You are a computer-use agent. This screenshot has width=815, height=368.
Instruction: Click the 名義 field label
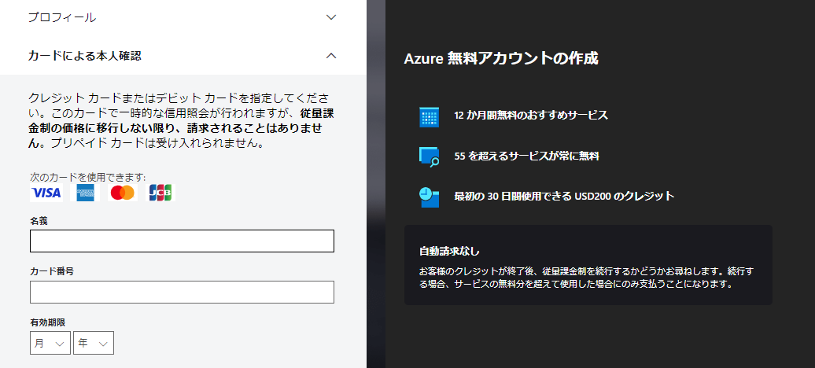click(x=39, y=221)
